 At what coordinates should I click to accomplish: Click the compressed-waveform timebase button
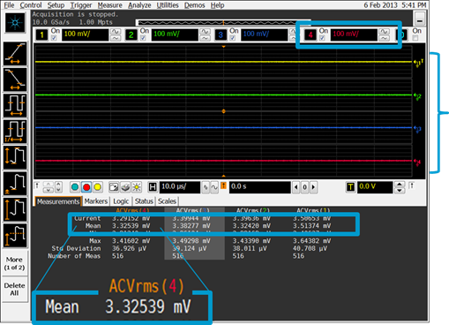[x=206, y=187]
